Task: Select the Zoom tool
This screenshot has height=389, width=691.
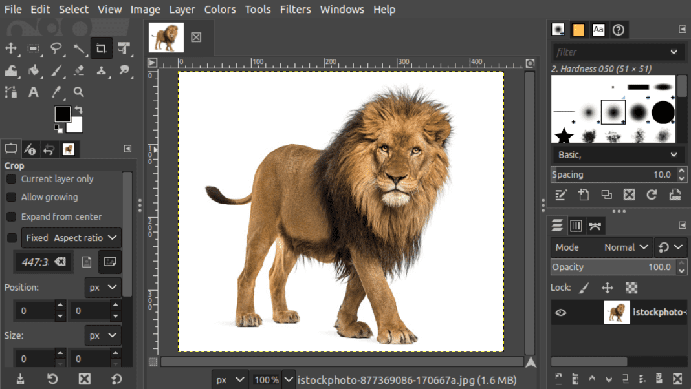Action: [x=79, y=92]
